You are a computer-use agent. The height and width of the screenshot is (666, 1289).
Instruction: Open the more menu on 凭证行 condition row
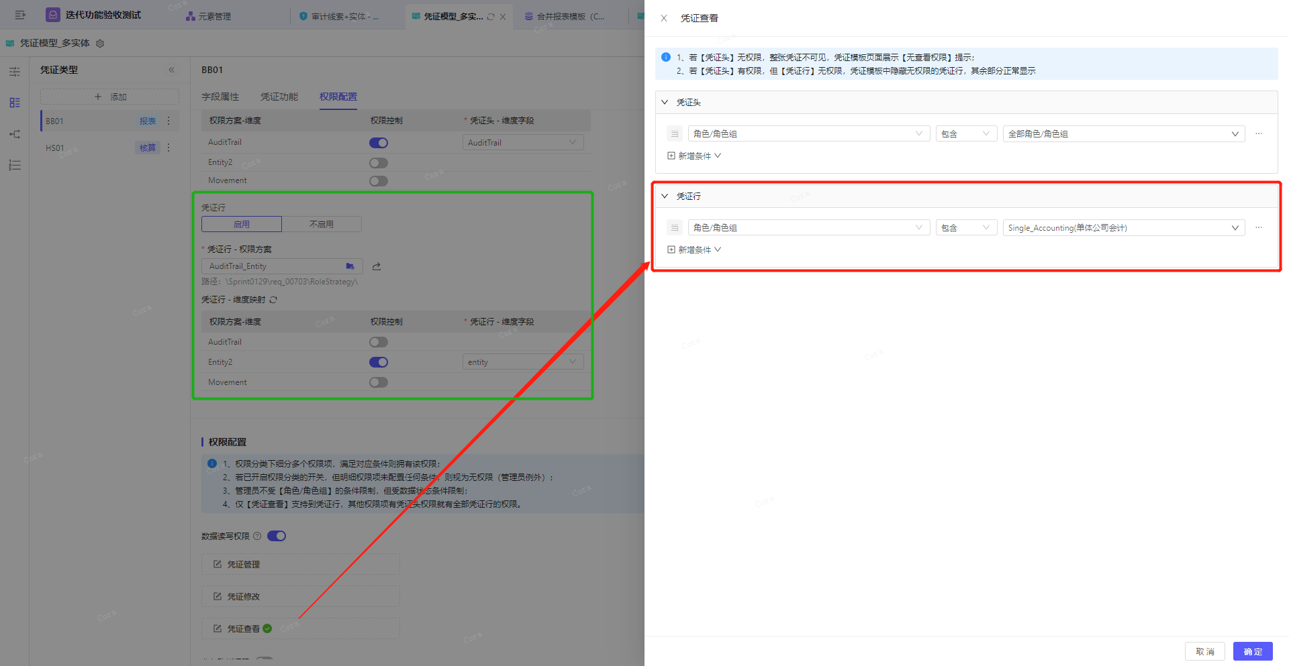pos(1258,228)
